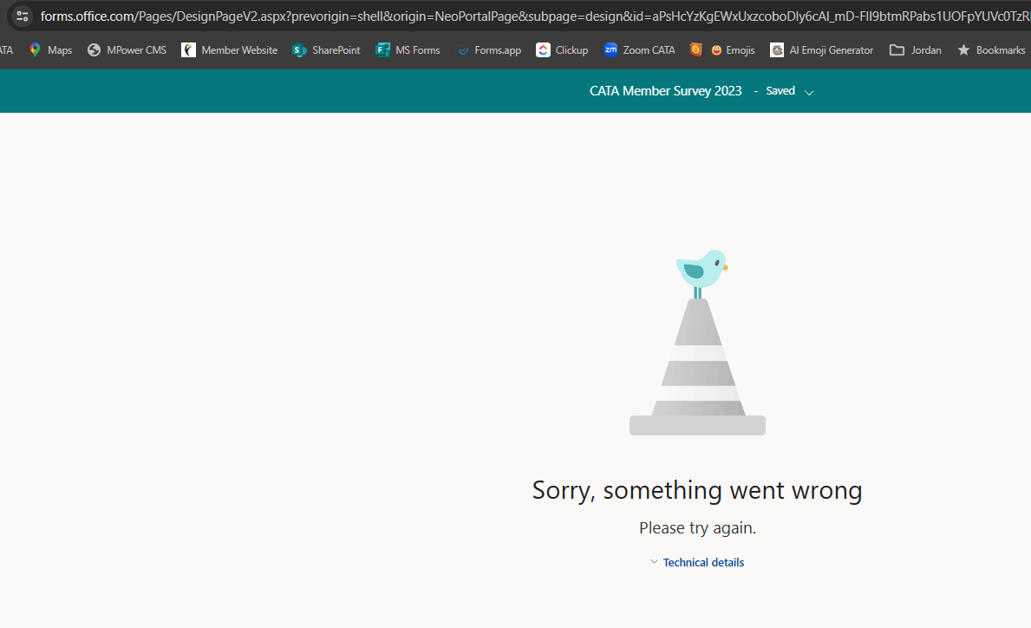
Task: Open the Maps bookmark icon
Action: [x=35, y=50]
